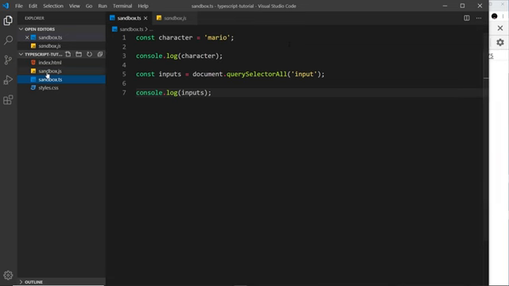
Task: Click line number 5 in the gutter
Action: tap(124, 74)
